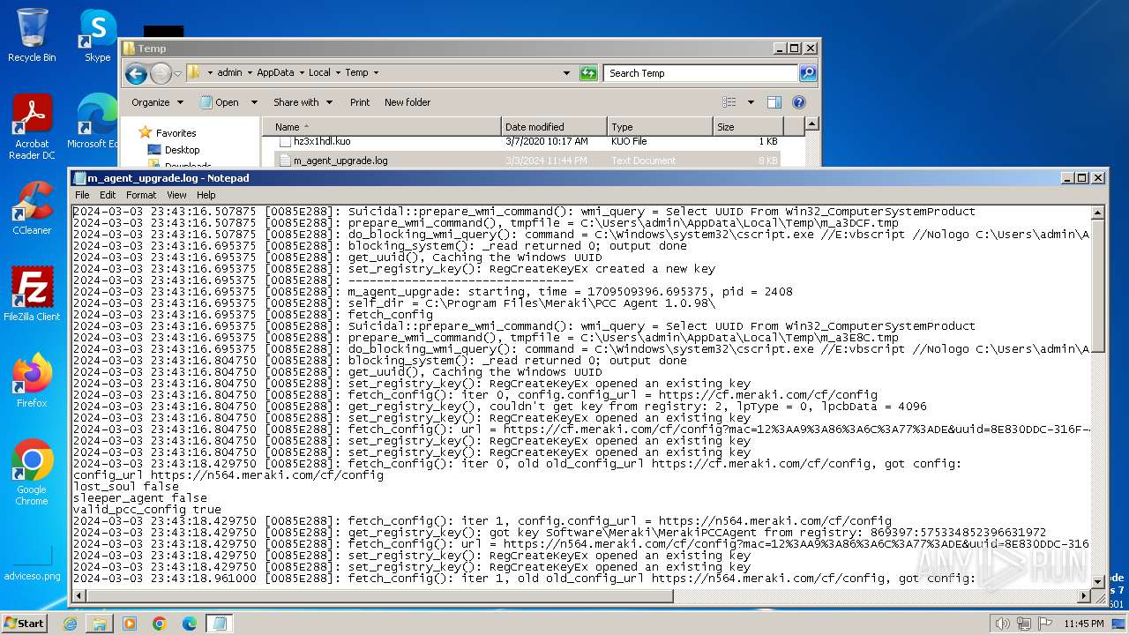Expand view options dropdown arrow
Screen dimensions: 1129x635
point(749,102)
